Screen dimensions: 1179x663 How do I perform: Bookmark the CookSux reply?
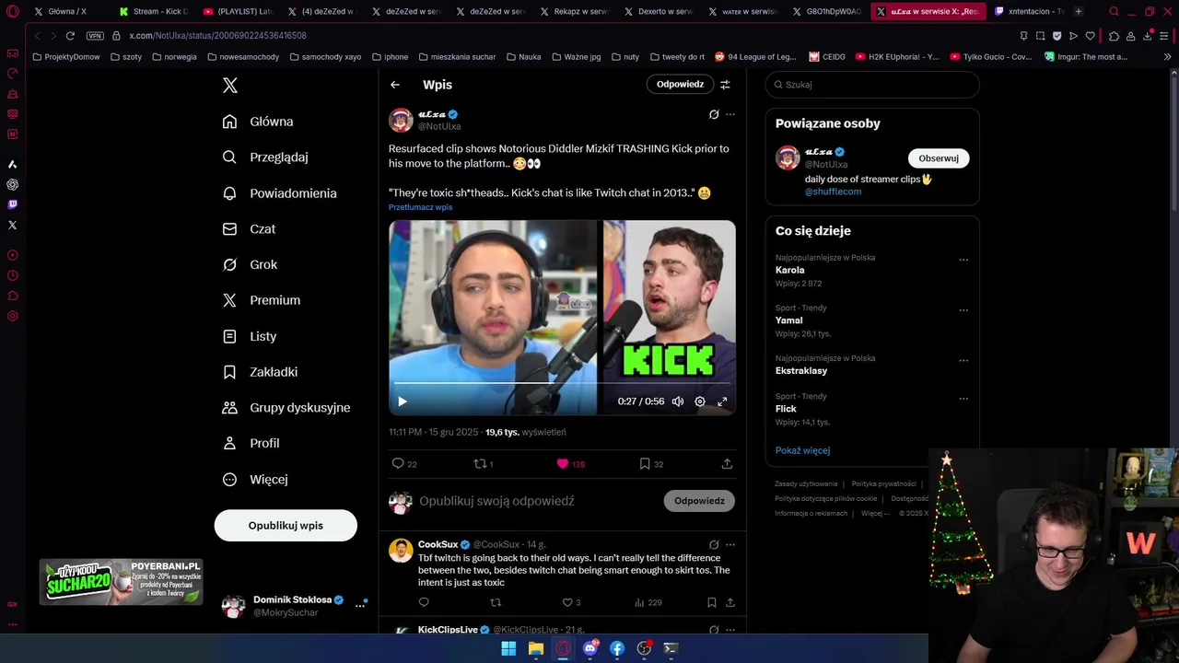tap(711, 602)
